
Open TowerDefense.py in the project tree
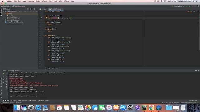pos(13,18)
